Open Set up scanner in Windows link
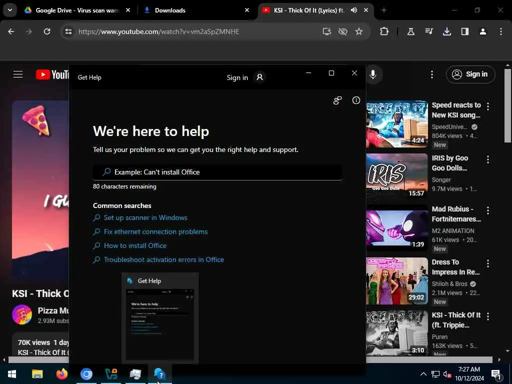The image size is (512, 384). 145,218
